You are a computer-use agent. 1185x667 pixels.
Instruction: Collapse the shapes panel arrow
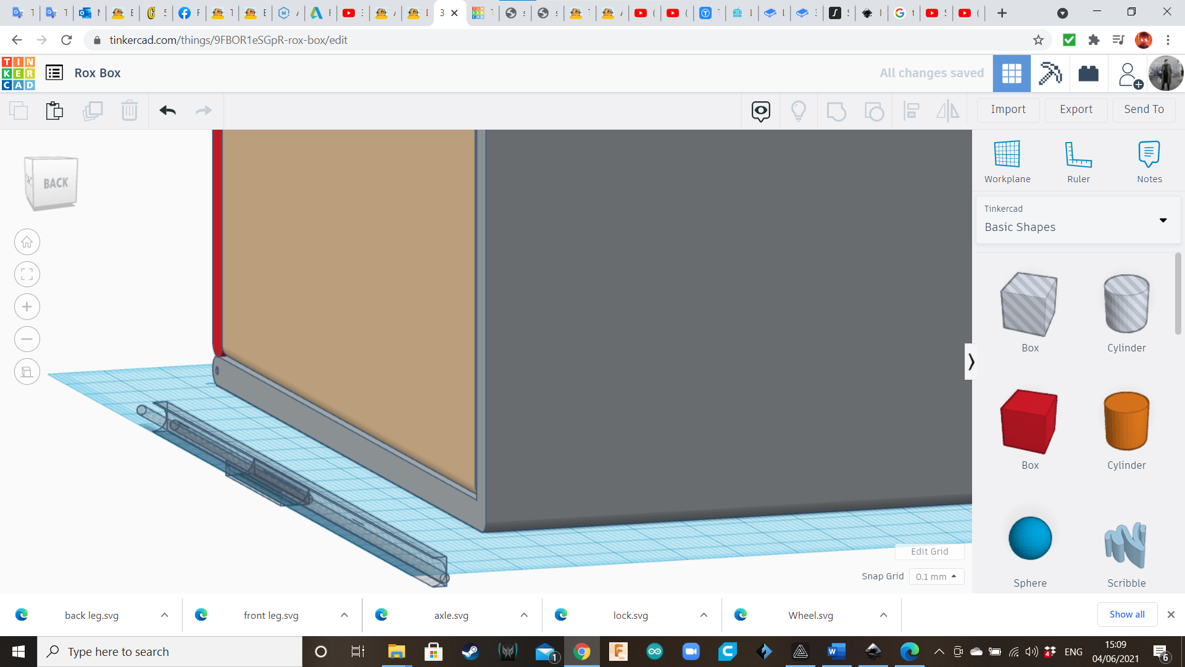click(x=970, y=361)
